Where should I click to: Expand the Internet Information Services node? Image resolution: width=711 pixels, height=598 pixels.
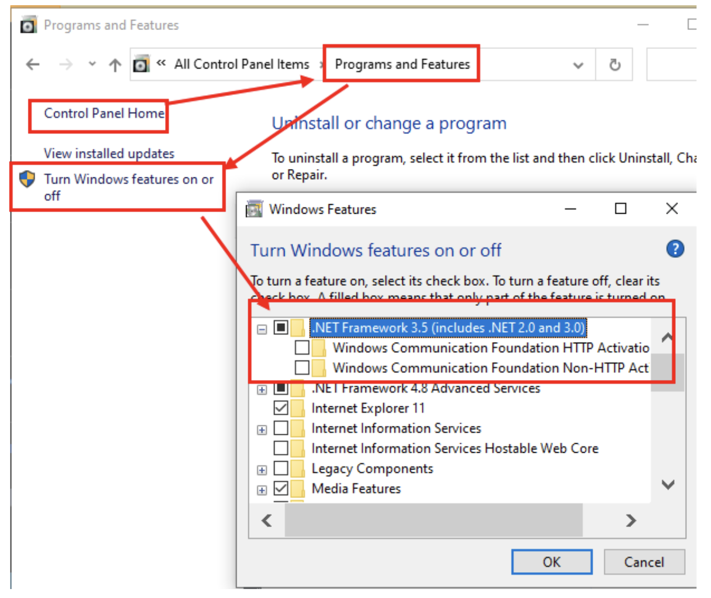click(x=262, y=430)
